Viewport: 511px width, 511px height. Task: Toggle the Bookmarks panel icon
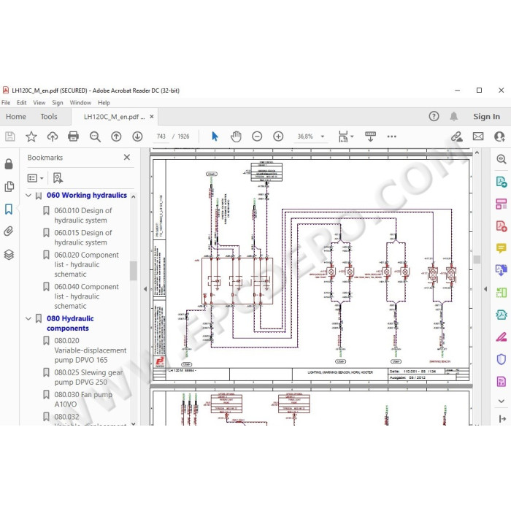pyautogui.click(x=9, y=209)
